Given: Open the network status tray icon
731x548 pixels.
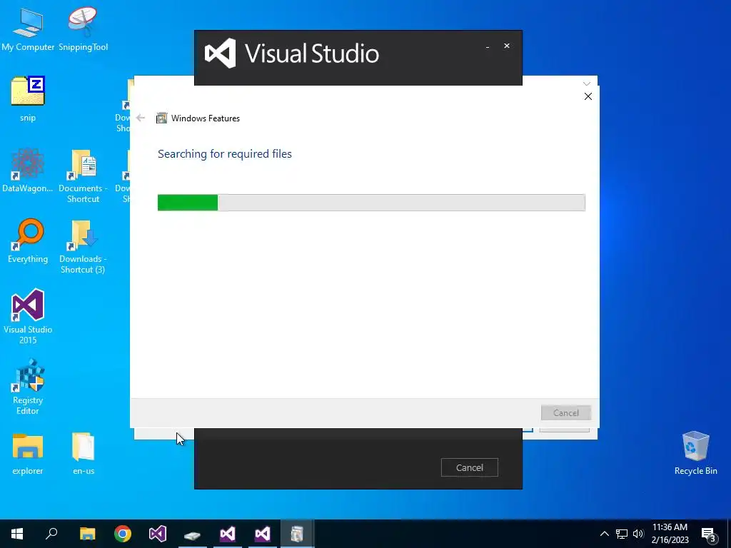Looking at the screenshot, I should coord(622,534).
